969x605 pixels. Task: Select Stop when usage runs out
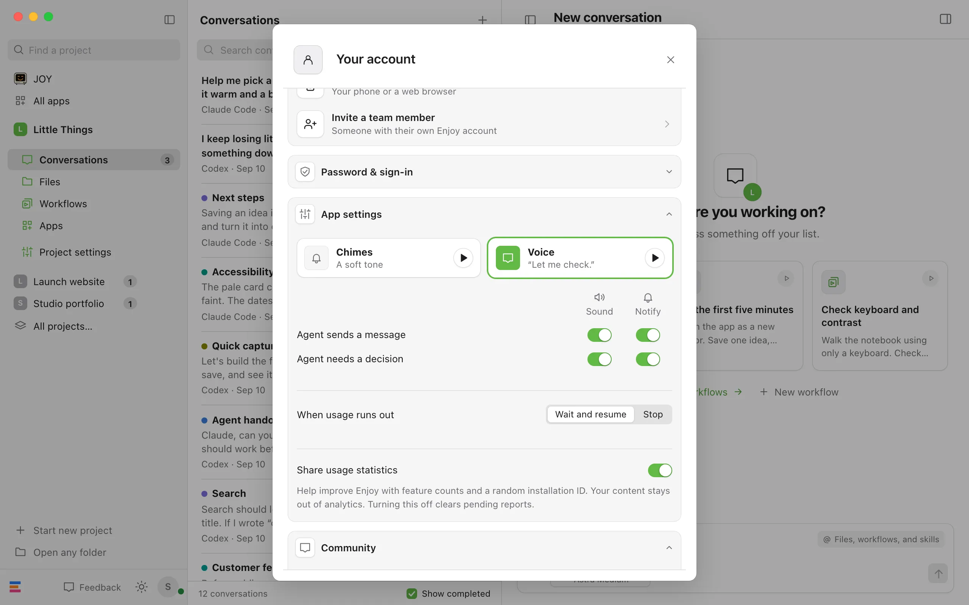coord(653,414)
